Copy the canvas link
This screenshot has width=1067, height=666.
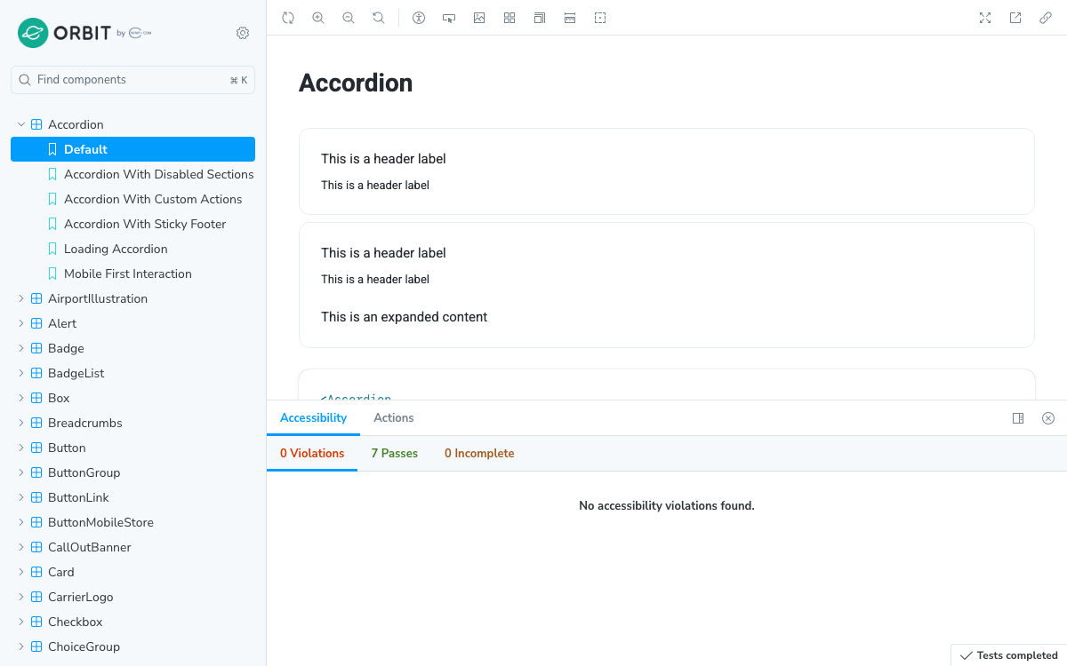coord(1046,18)
